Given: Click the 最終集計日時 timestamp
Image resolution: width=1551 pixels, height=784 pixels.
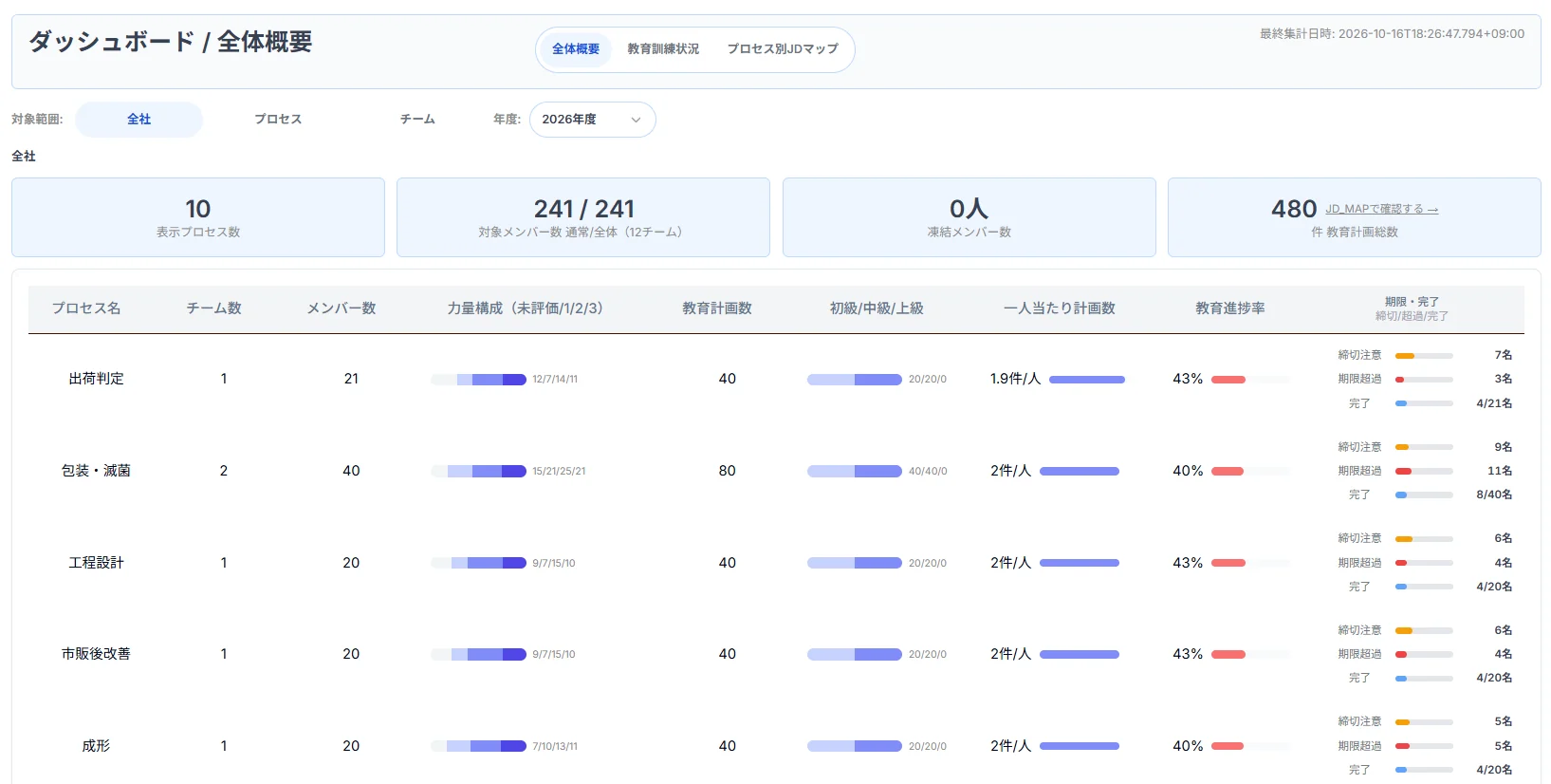Looking at the screenshot, I should point(1392,34).
